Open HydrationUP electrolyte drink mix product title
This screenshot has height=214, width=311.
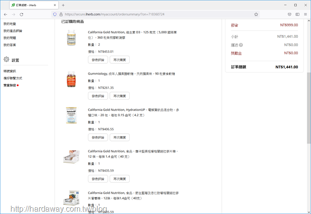click(134, 112)
